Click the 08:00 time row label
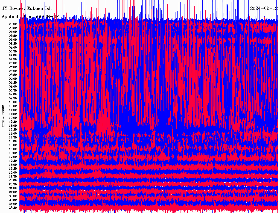 13,87
